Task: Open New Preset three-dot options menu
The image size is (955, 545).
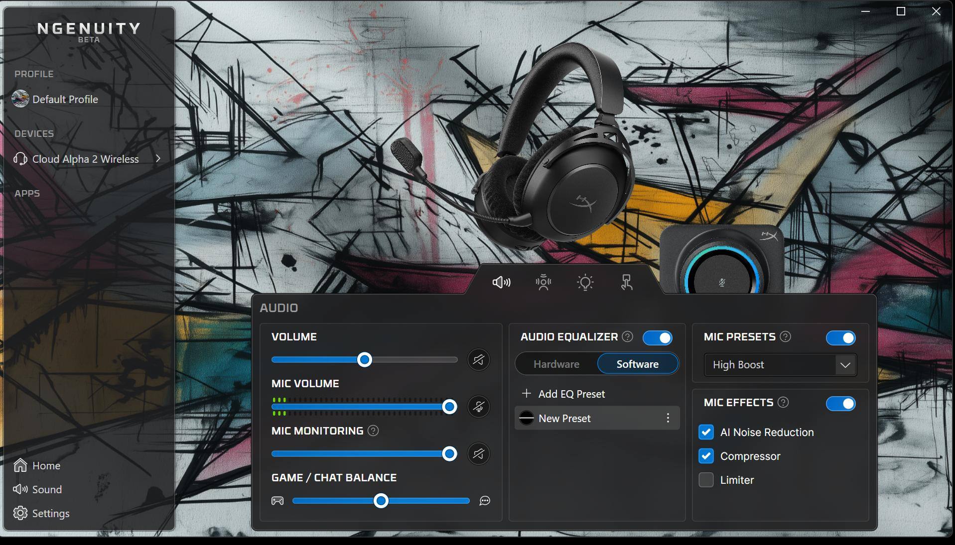Action: [668, 418]
